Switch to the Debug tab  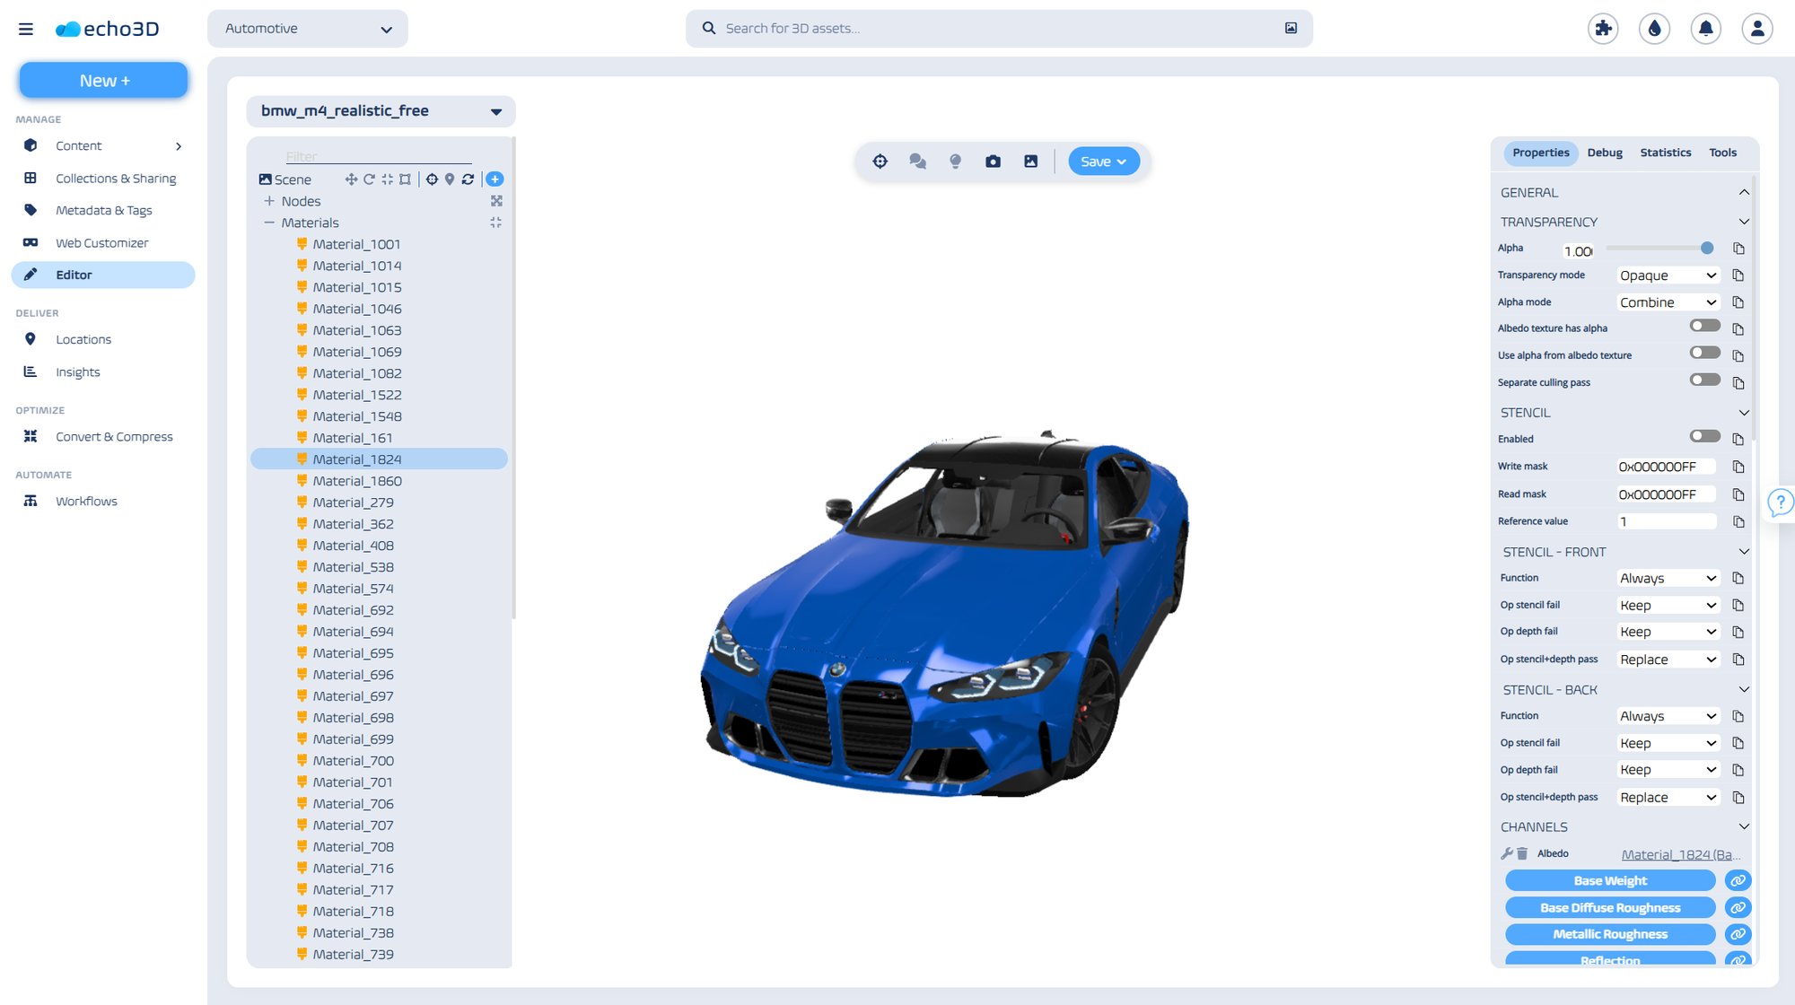pyautogui.click(x=1605, y=153)
